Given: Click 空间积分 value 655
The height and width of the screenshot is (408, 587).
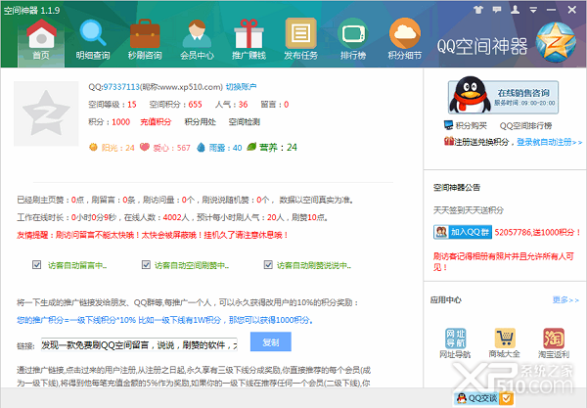Looking at the screenshot, I should (x=195, y=105).
